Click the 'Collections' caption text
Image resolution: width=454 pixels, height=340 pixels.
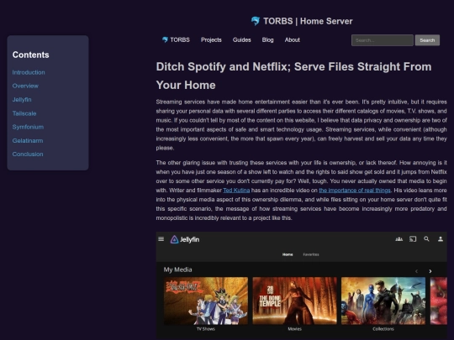(x=383, y=329)
